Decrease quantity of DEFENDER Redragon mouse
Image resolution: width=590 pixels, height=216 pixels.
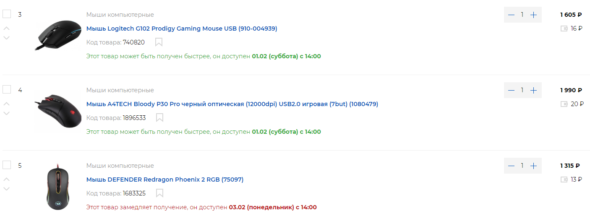[x=511, y=166]
